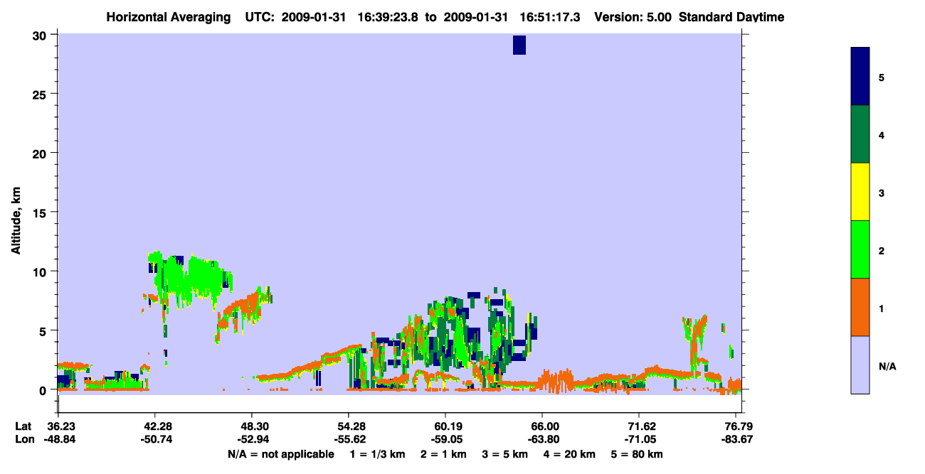Click the longitude value -63.80

click(x=542, y=439)
